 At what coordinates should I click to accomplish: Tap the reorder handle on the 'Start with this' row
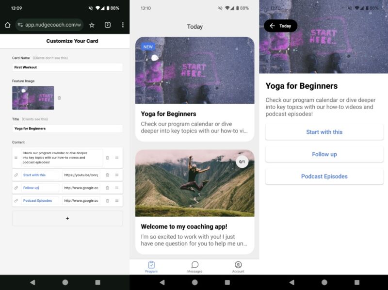pos(117,175)
